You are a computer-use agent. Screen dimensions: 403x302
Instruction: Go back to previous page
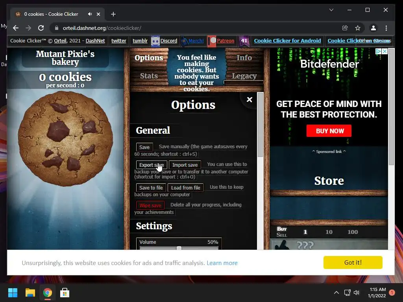pos(16,28)
